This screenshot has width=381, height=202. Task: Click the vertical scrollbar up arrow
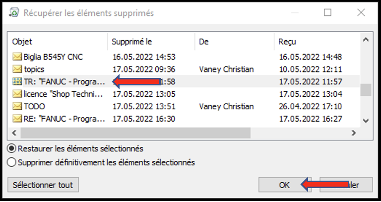coord(366,40)
